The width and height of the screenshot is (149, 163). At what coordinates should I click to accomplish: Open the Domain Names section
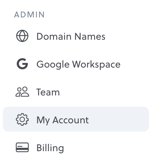(x=71, y=36)
